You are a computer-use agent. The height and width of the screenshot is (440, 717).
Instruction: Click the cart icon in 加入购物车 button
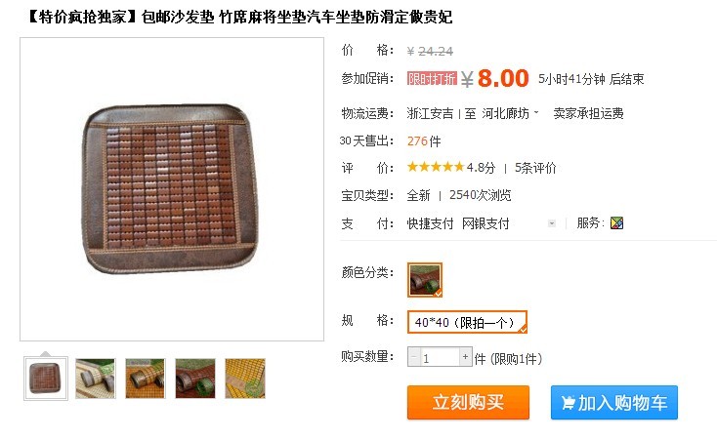point(569,403)
